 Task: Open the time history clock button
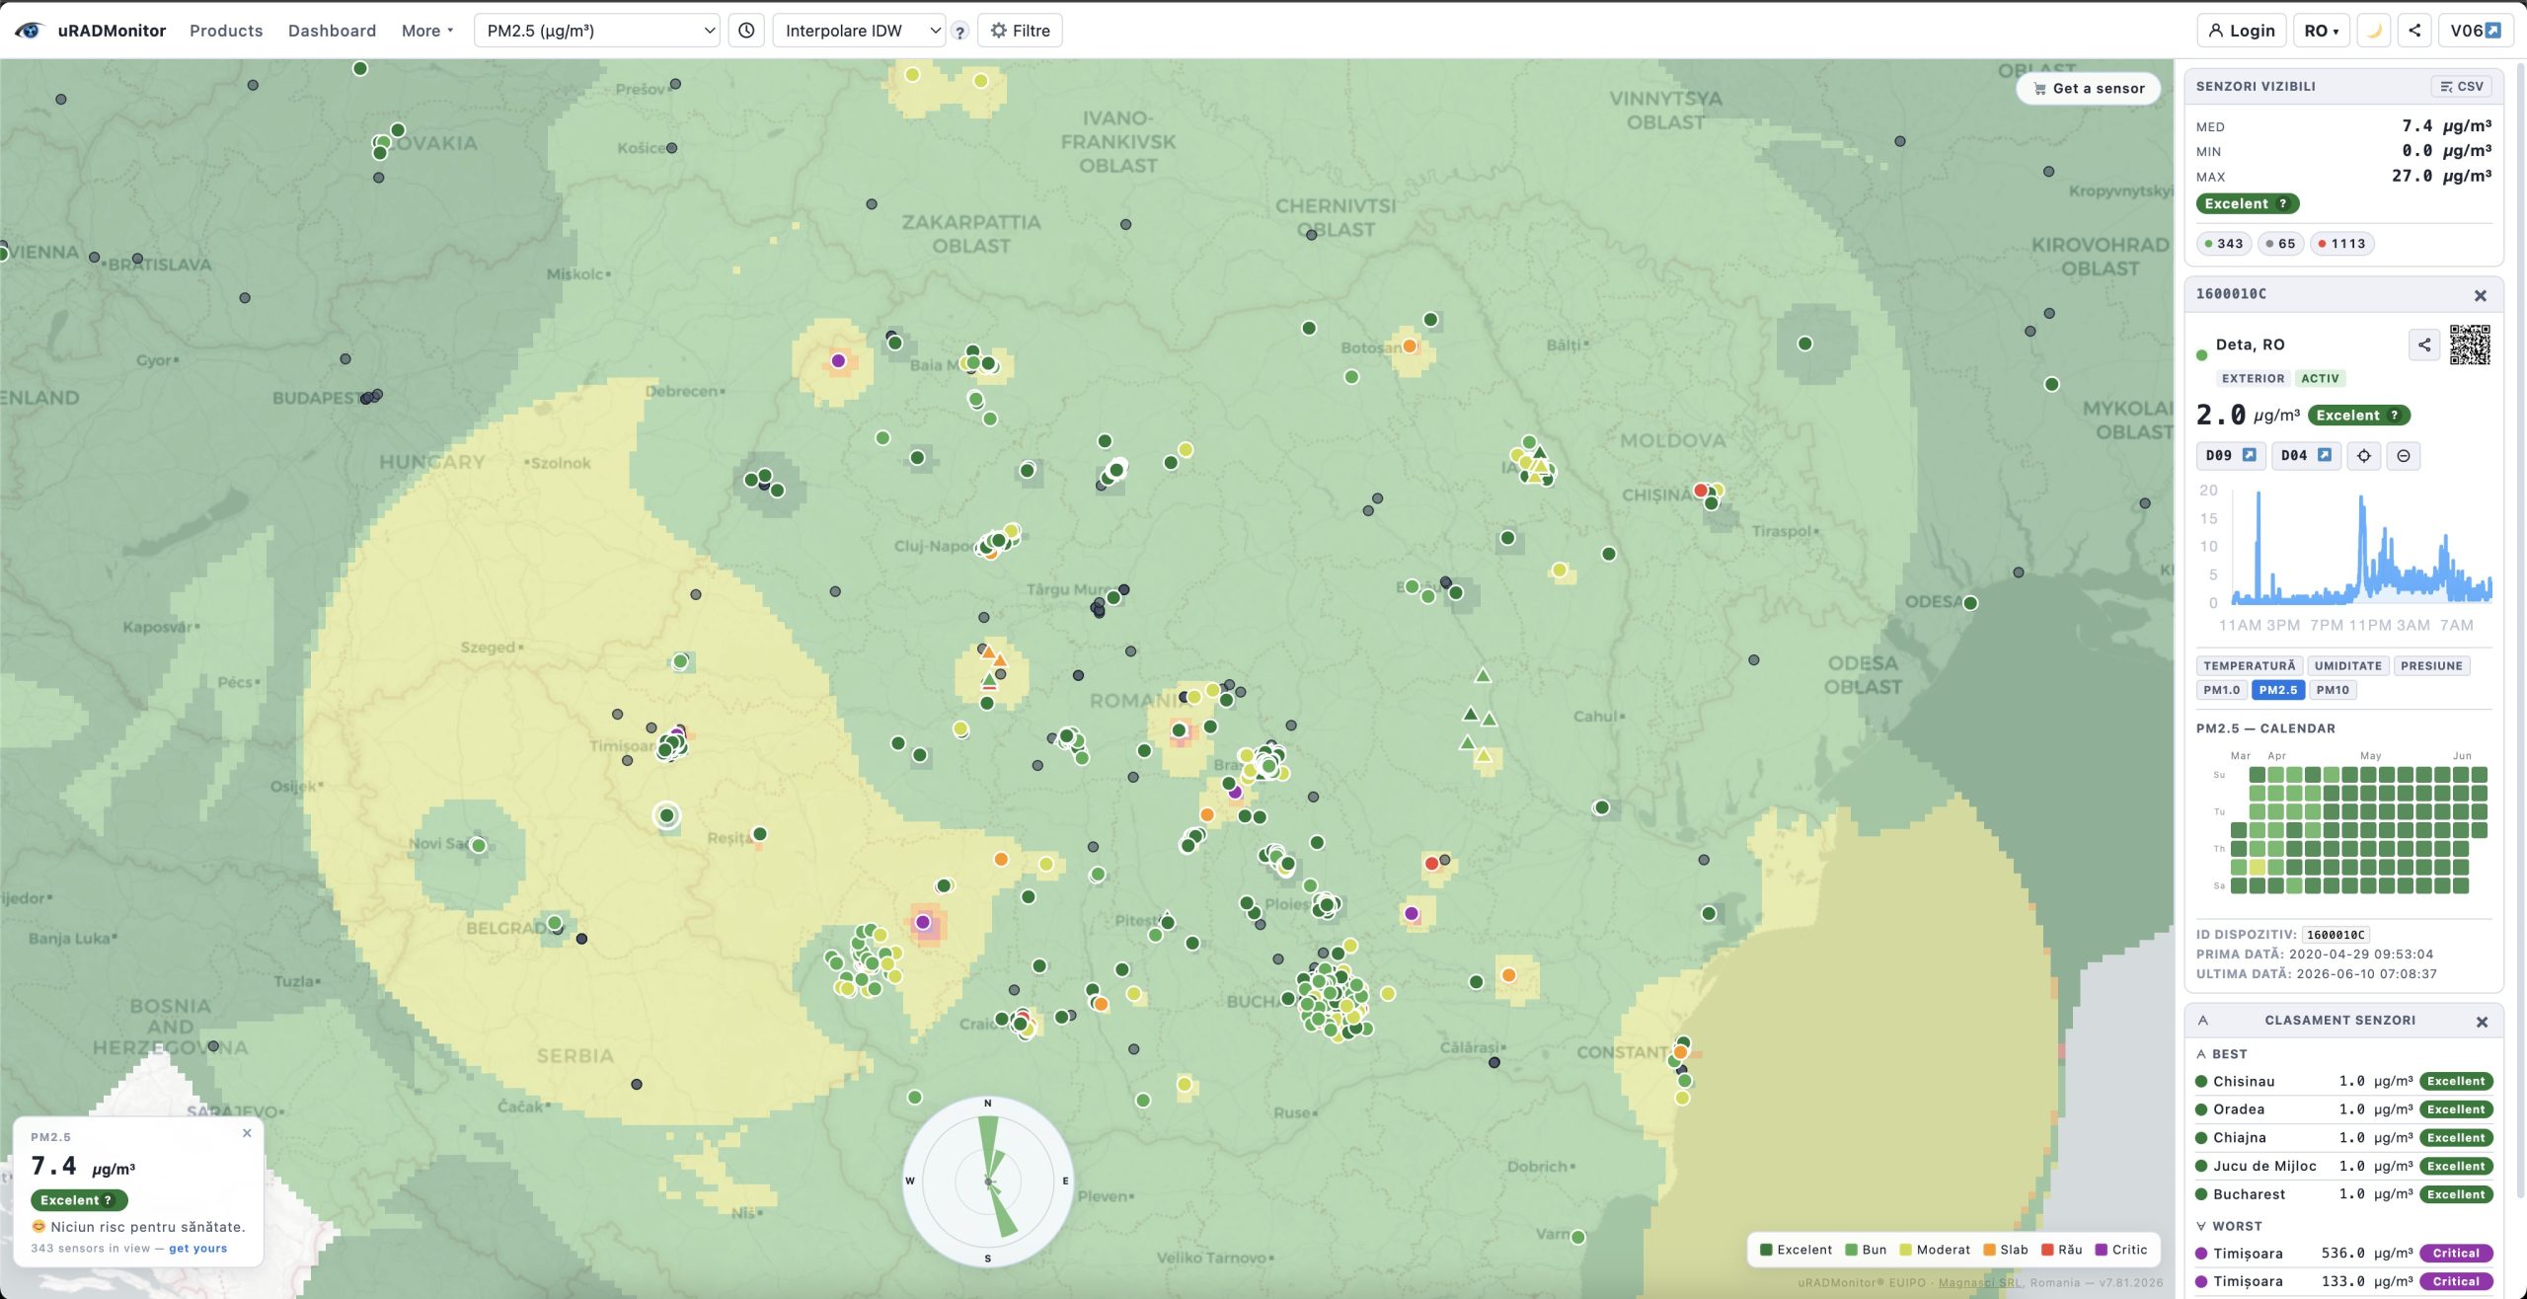pyautogui.click(x=747, y=31)
